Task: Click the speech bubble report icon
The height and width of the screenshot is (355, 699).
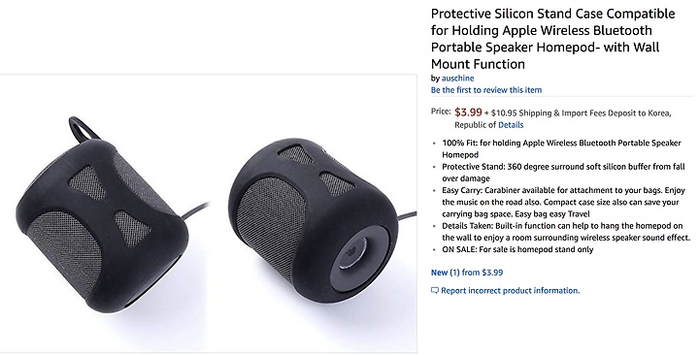Action: tap(435, 291)
